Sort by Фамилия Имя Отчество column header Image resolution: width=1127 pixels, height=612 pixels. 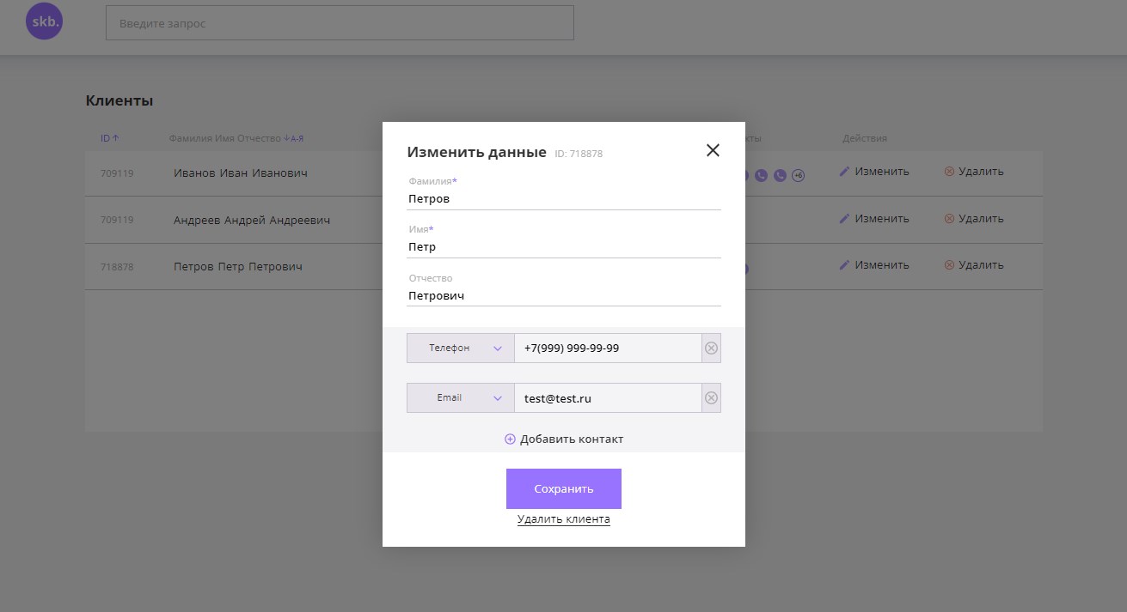coord(236,138)
